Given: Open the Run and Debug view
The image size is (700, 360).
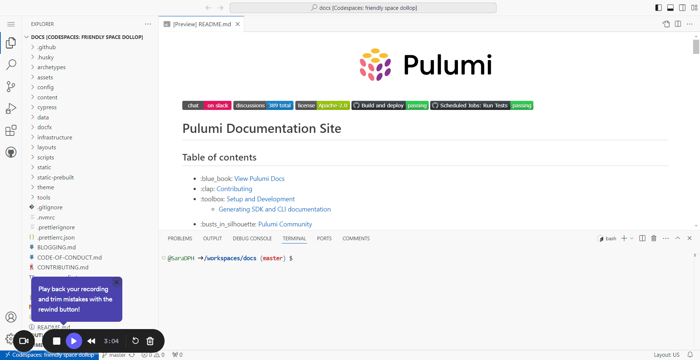Looking at the screenshot, I should [x=11, y=108].
